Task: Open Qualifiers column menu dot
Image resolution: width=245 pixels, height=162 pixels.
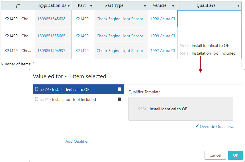Action: [x=238, y=6]
